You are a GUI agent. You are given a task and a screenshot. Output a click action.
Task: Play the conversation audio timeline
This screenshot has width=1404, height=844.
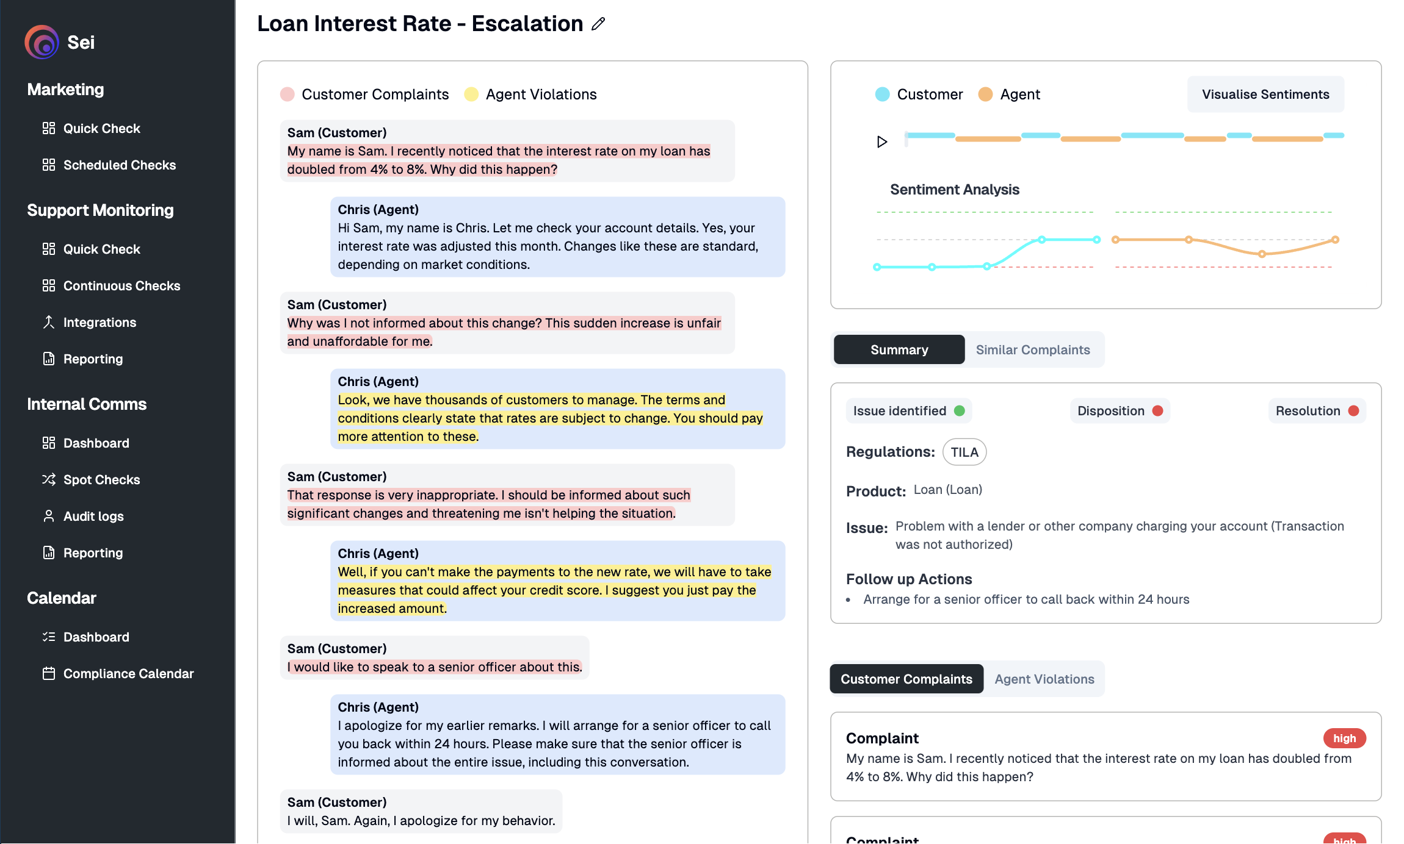coord(881,141)
